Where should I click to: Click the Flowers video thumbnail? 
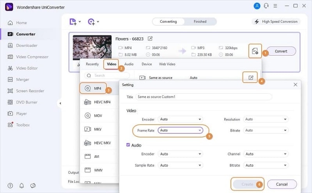tap(92, 47)
